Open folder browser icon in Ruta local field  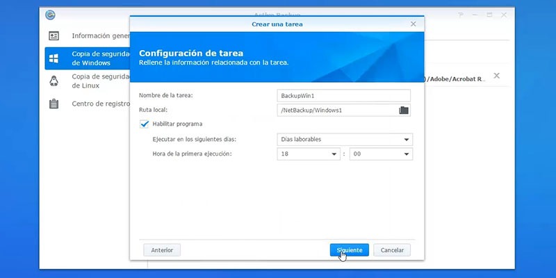404,111
